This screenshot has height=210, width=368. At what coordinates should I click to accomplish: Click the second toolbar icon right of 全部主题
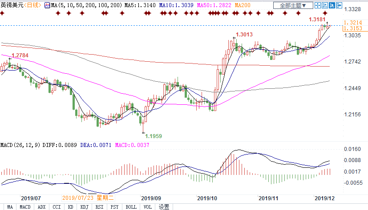[x=323, y=5]
